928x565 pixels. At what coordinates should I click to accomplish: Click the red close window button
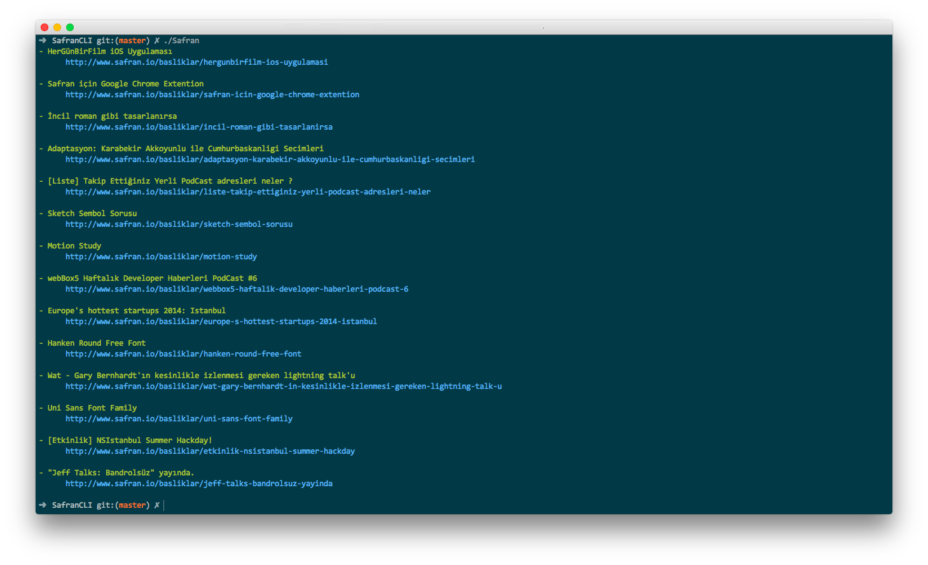click(x=45, y=27)
